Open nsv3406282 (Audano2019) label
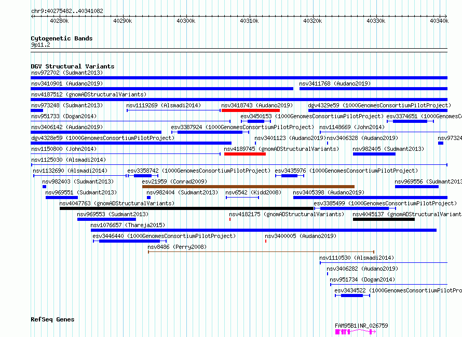Viewport: 462px width, 337px height. (362, 269)
